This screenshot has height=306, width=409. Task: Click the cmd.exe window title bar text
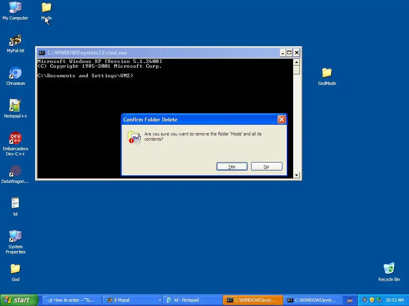pos(87,53)
